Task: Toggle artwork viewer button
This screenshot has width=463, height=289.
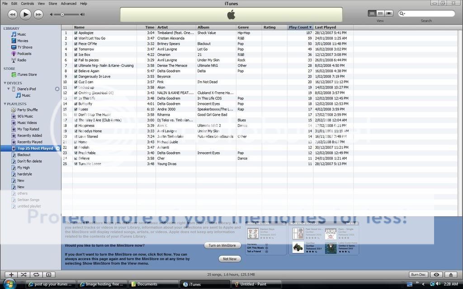Action: point(49,275)
